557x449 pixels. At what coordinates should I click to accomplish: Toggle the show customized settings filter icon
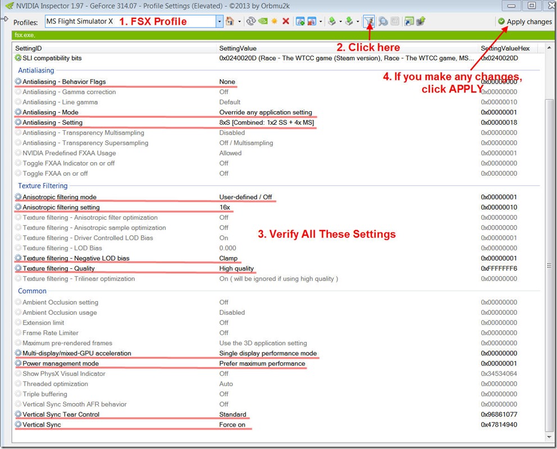click(369, 21)
